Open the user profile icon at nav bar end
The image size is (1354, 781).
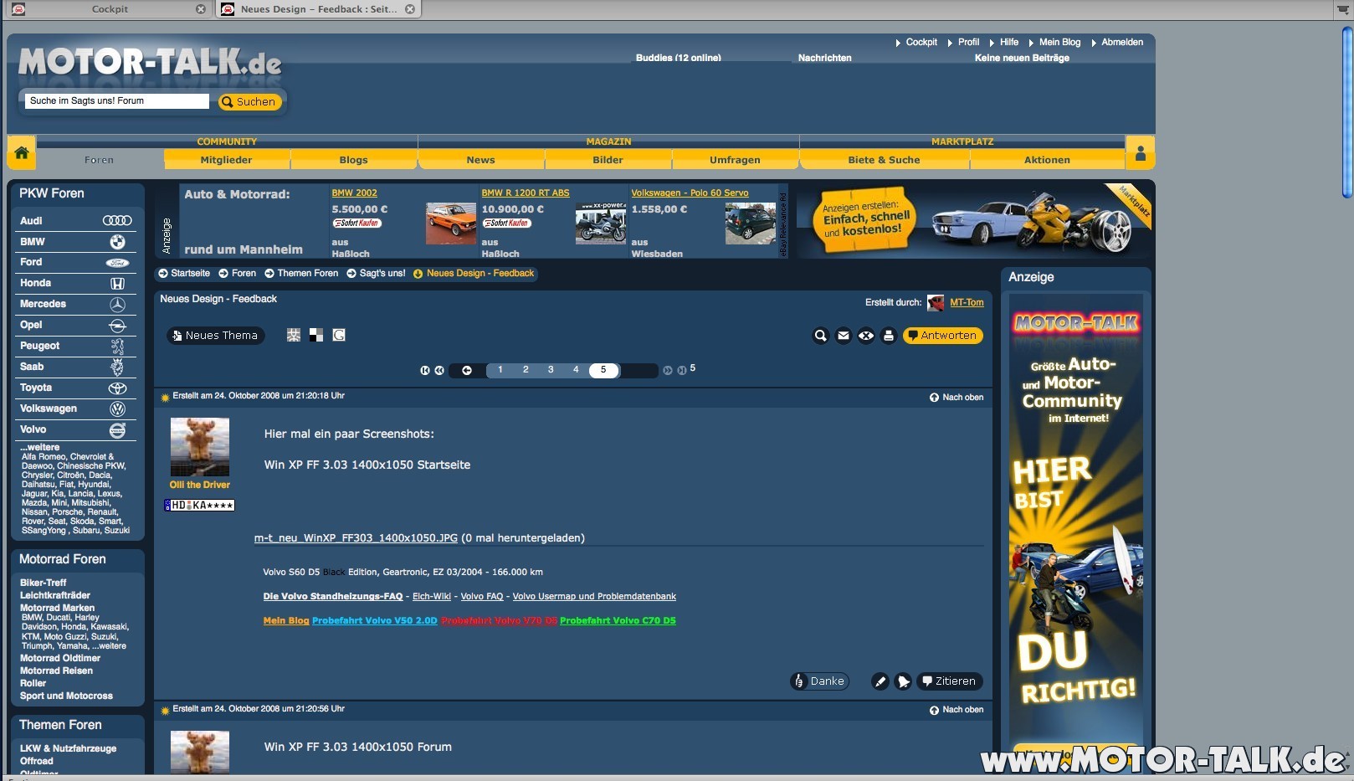click(1140, 153)
